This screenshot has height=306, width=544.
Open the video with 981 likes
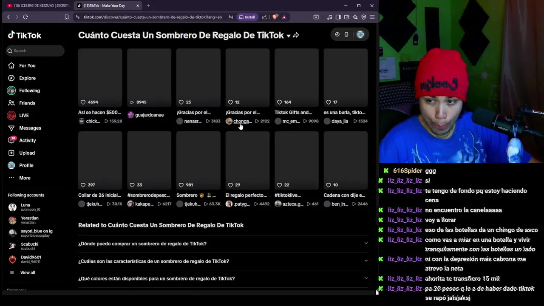pos(198,160)
